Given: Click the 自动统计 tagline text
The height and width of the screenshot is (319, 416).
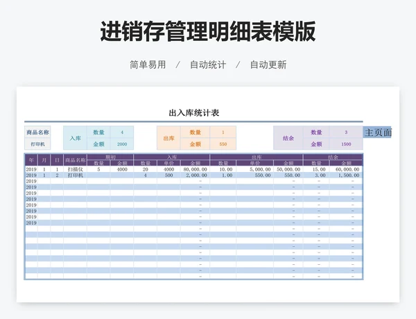Looking at the screenshot, I should click(x=208, y=64).
